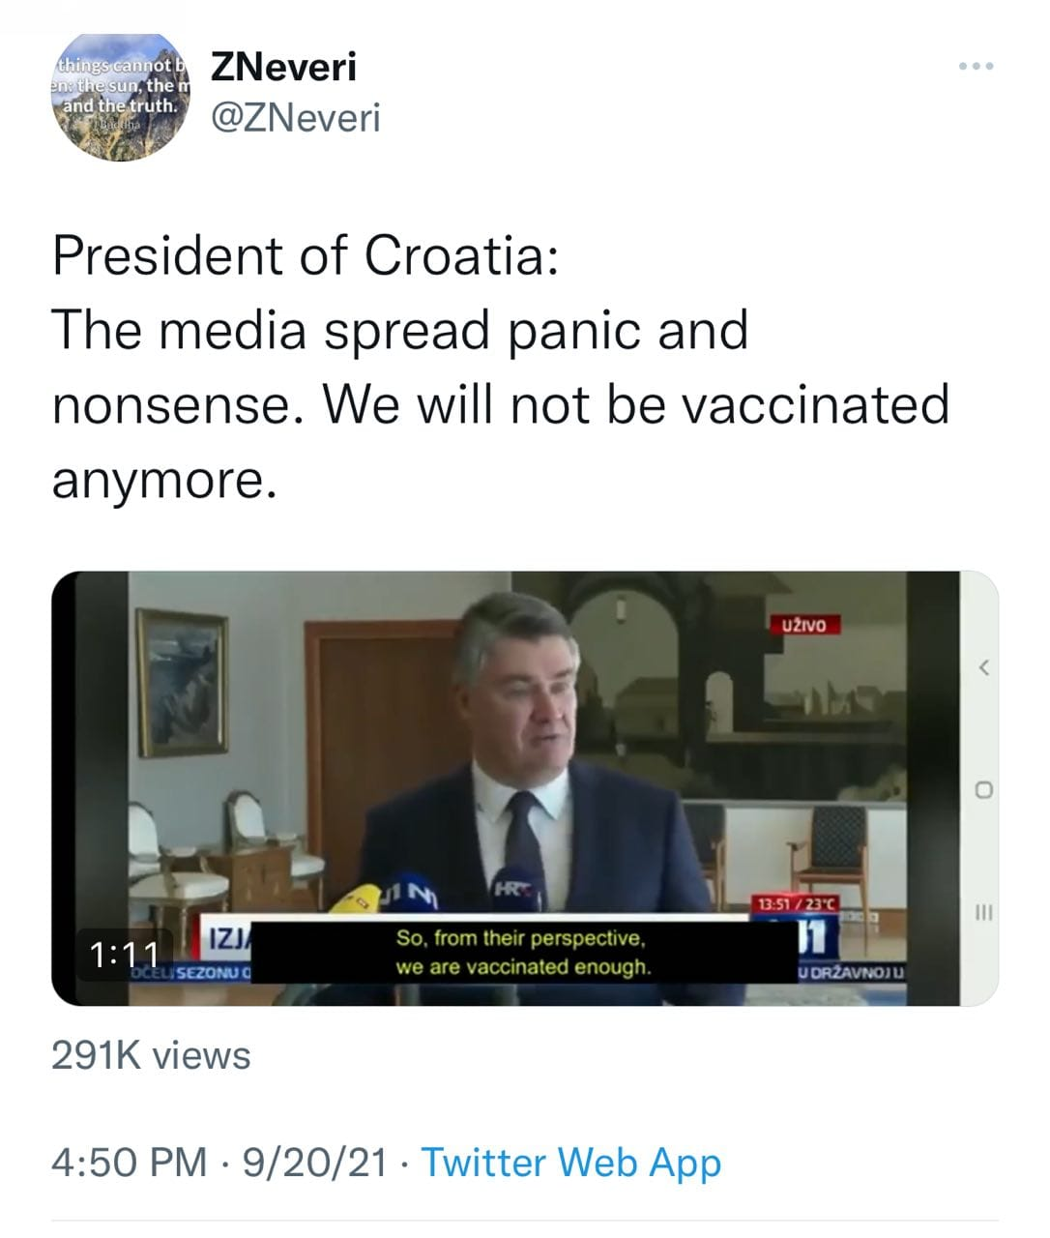
Task: Open the three-dot more options menu
Action: [976, 67]
